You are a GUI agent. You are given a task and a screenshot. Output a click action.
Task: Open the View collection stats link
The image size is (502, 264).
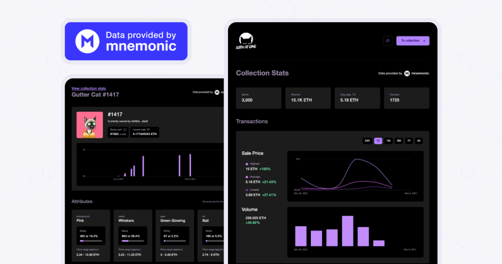point(89,88)
